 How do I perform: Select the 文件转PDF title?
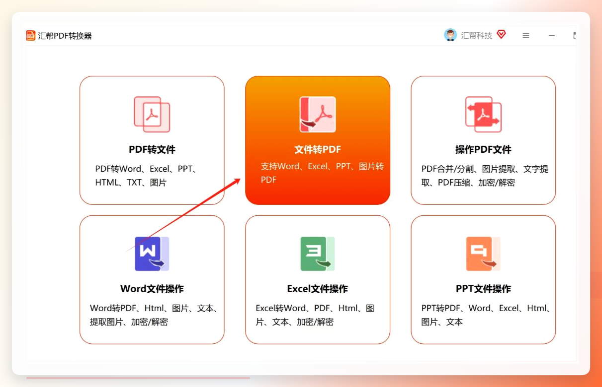click(x=318, y=149)
